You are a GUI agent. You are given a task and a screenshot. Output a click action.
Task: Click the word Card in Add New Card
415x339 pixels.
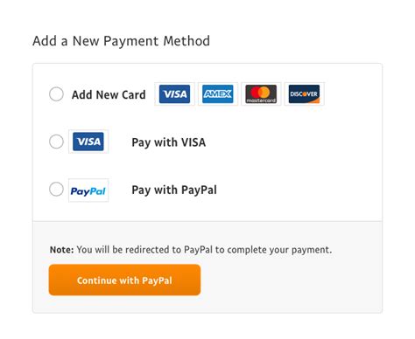(x=133, y=94)
